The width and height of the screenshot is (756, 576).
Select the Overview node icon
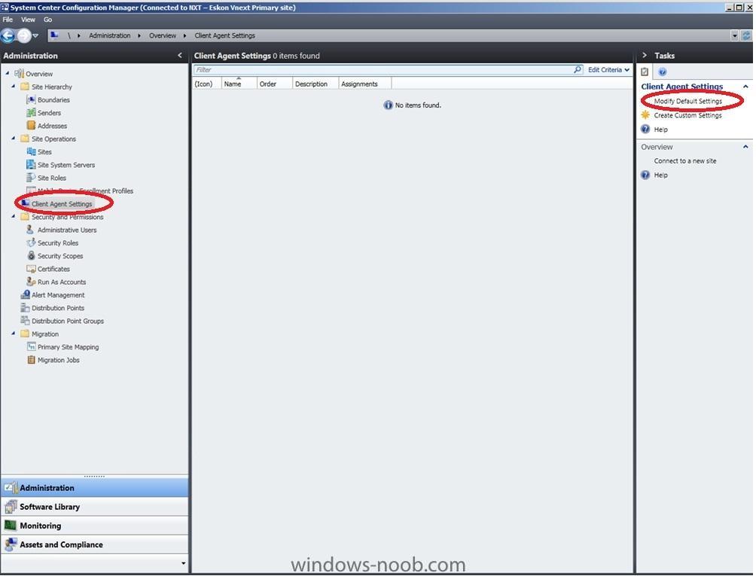coord(19,73)
